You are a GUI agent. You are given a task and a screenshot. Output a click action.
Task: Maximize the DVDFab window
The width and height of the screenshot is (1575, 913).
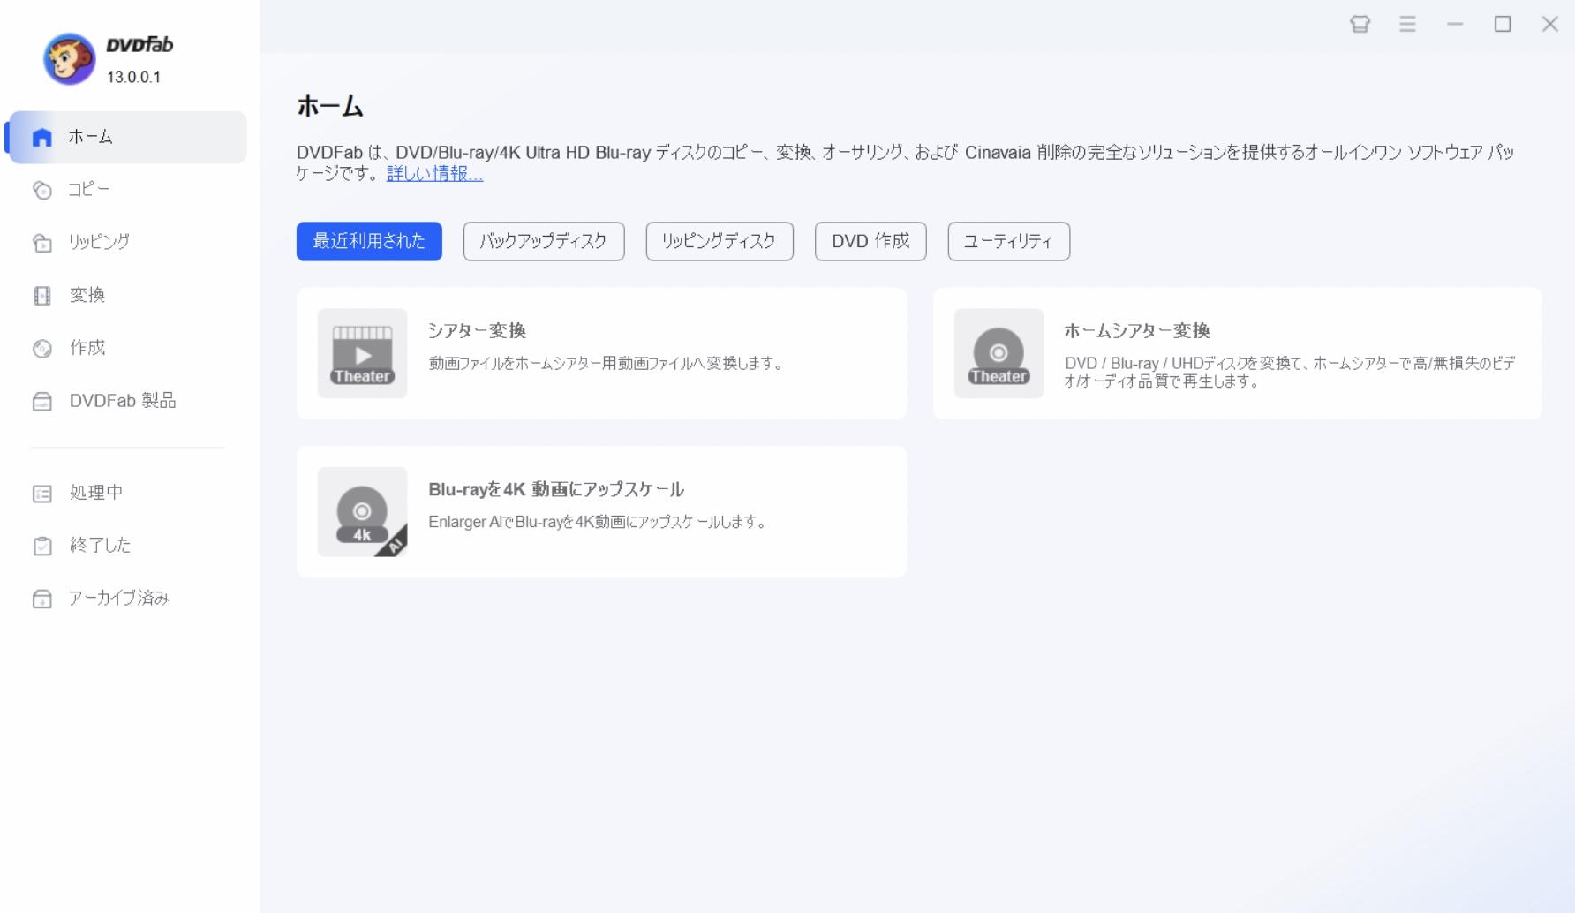(1503, 24)
